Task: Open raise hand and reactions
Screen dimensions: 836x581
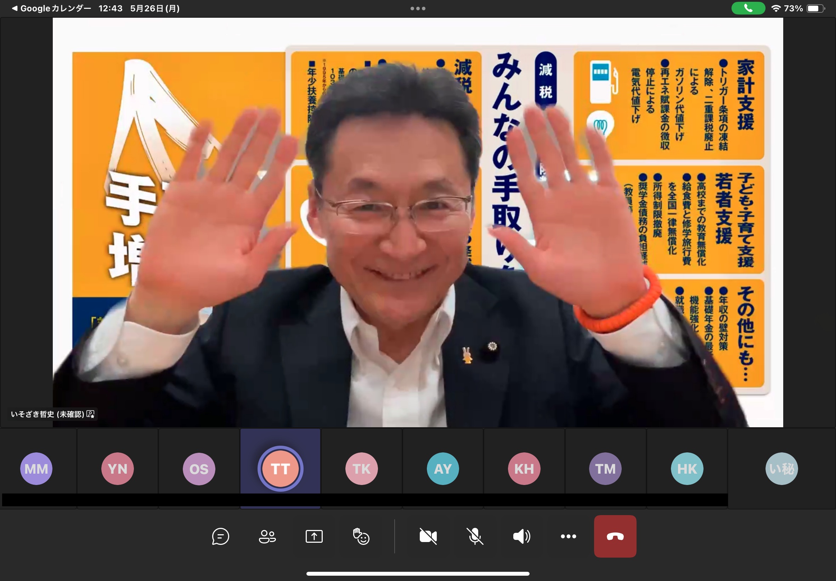Action: pyautogui.click(x=361, y=536)
